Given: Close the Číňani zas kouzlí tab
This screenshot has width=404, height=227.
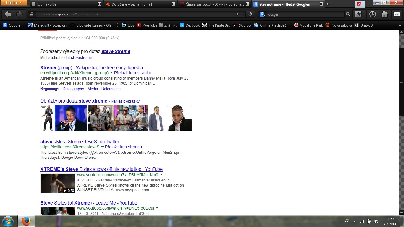Looking at the screenshot, I should 248,4.
